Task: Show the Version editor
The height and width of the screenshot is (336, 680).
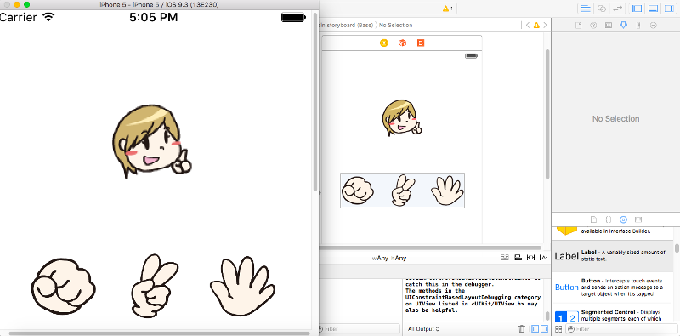Action: click(x=617, y=9)
